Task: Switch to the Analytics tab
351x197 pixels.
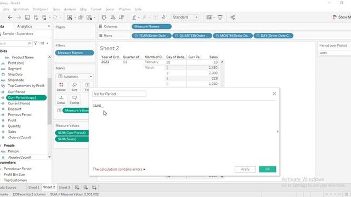Action: (25, 26)
